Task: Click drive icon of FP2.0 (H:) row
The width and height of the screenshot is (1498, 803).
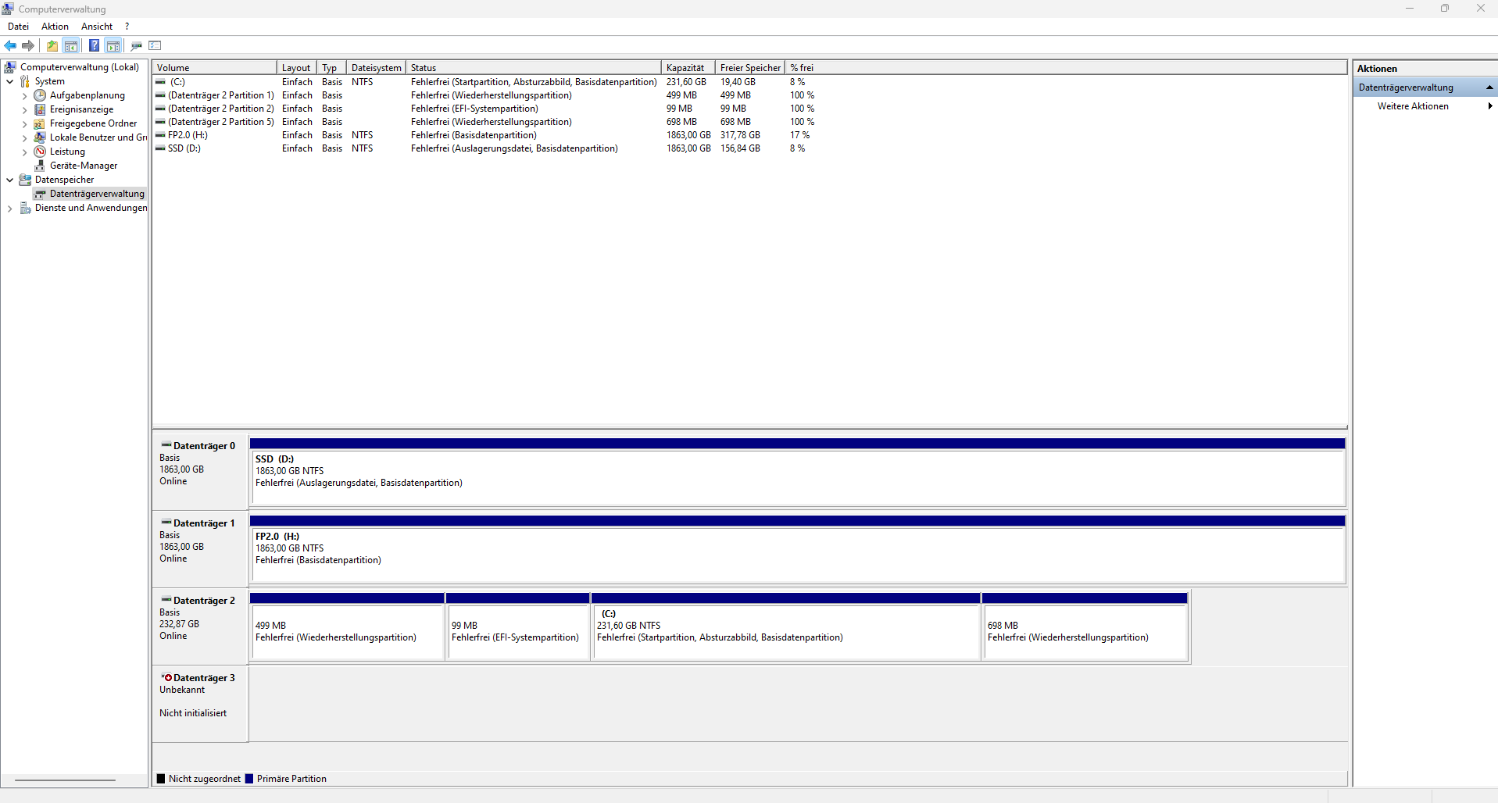Action: tap(161, 135)
